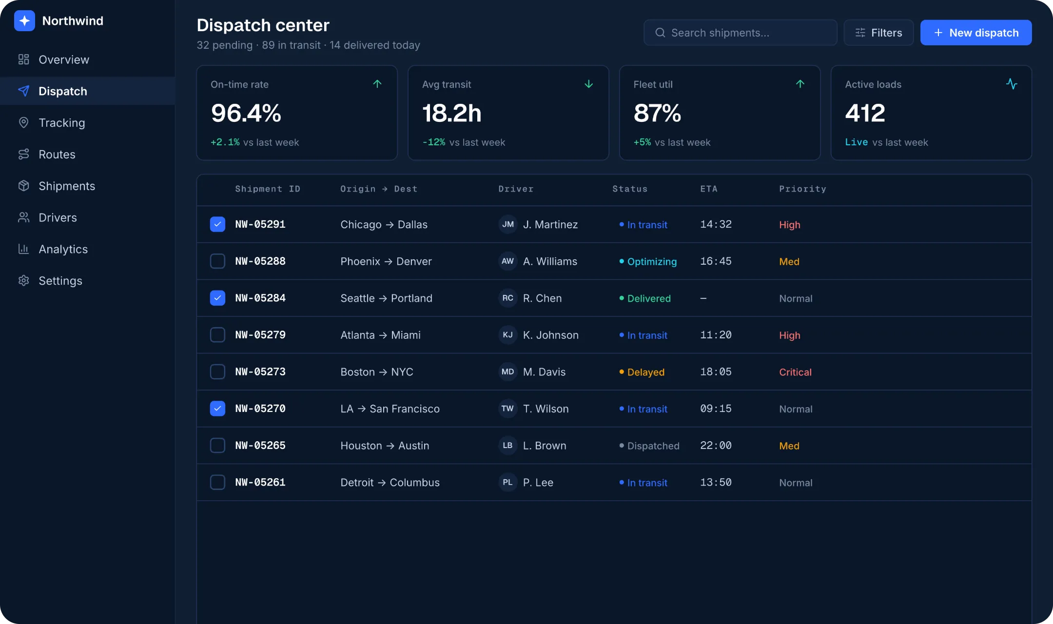Click the Optimizing status label

click(x=648, y=262)
